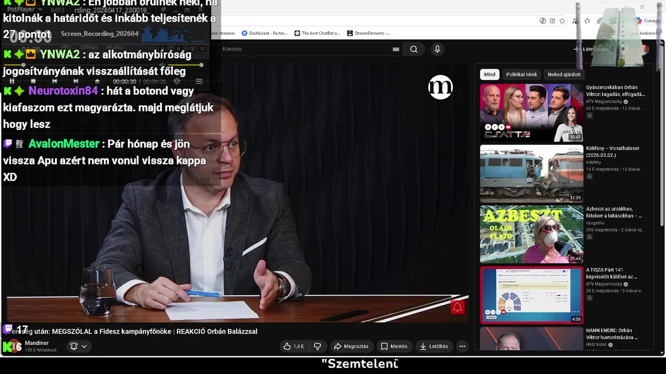Expand the notification bell dropdown for Mandiner
The image size is (666, 374).
pyautogui.click(x=79, y=346)
